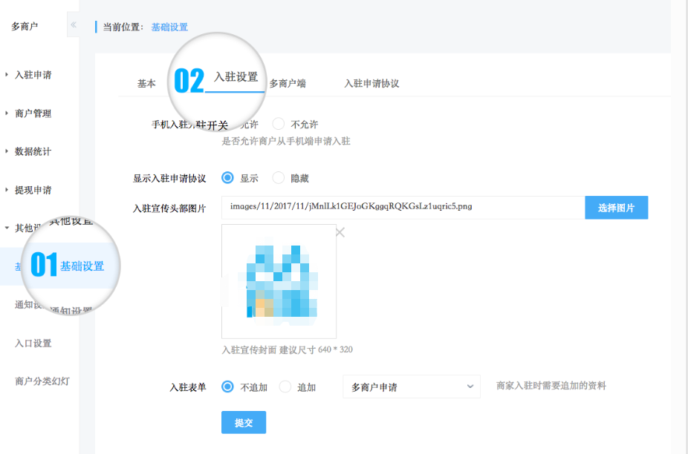
Task: Click the 提交 submit button
Action: pyautogui.click(x=244, y=422)
